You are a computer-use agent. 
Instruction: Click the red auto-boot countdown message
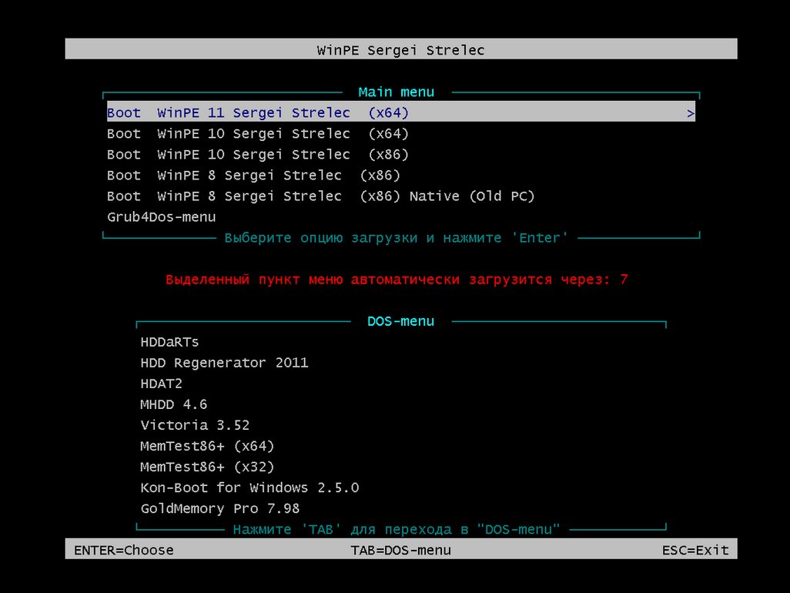pos(397,280)
